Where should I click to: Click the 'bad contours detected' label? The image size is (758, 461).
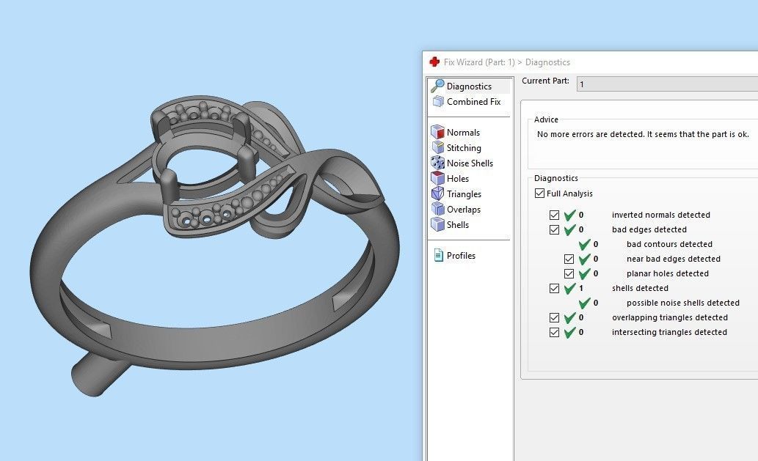pyautogui.click(x=669, y=244)
